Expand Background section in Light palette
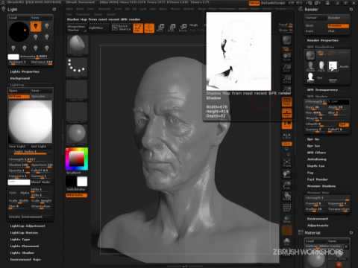The image size is (358, 268). 20,78
